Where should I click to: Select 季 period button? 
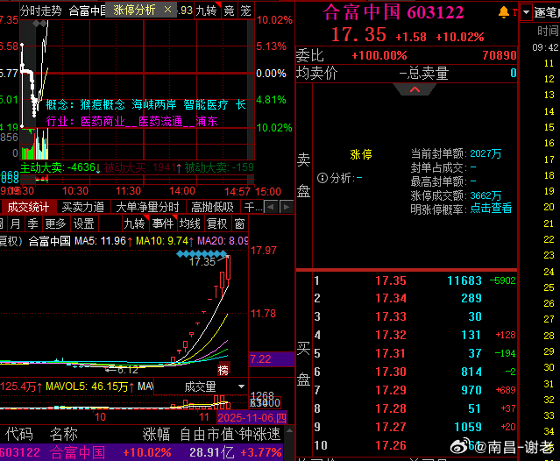tap(32, 223)
